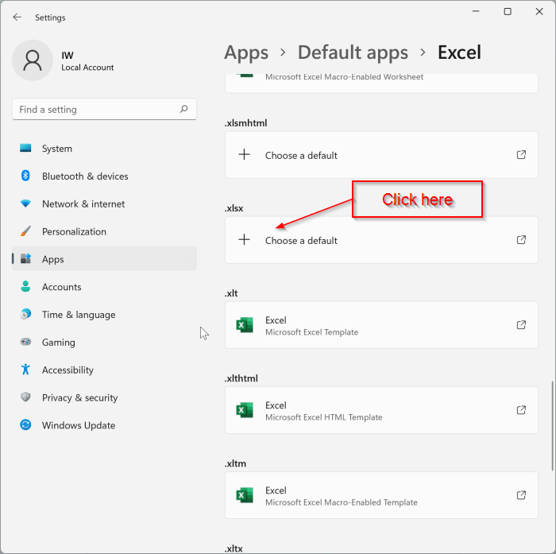This screenshot has height=554, width=556.
Task: Open external link icon for .xlthtml
Action: 521,410
